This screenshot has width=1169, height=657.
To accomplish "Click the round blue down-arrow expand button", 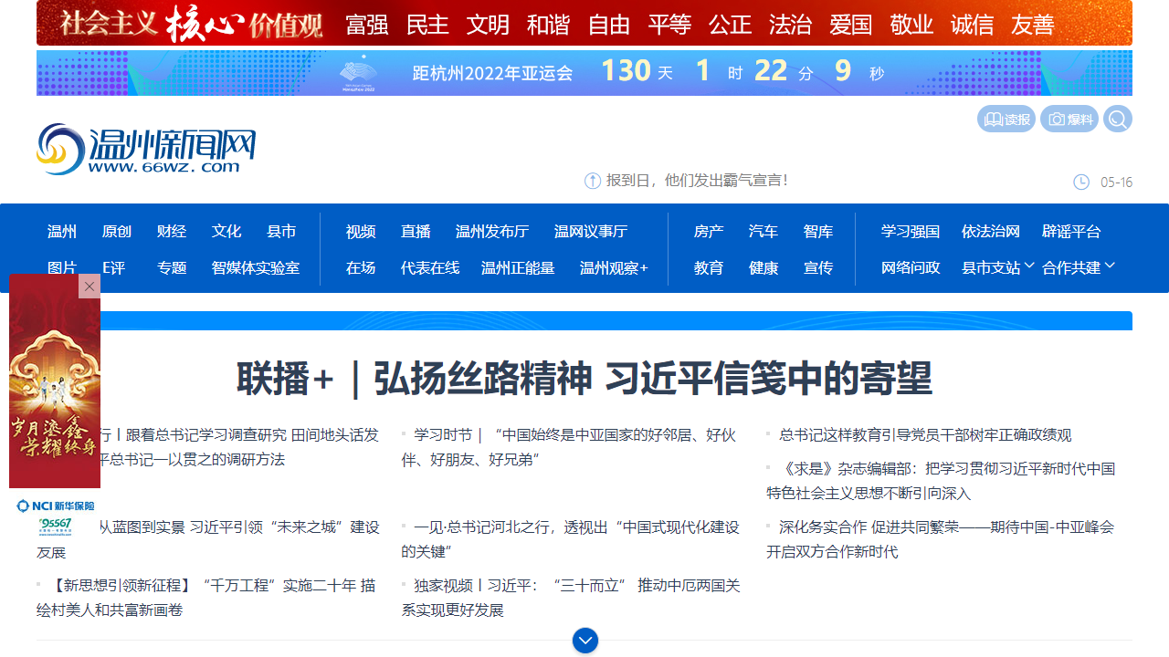I will click(585, 641).
